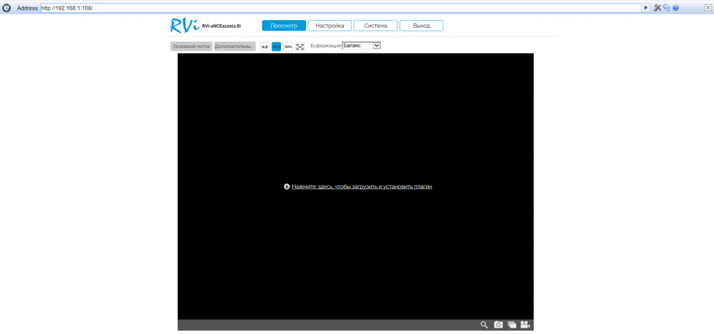The height and width of the screenshot is (334, 714).
Task: Open the wrench and screwdriver tools icon
Action: coord(657,8)
